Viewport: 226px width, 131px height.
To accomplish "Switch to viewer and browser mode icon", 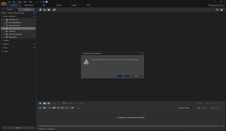I will click(x=40, y=10).
